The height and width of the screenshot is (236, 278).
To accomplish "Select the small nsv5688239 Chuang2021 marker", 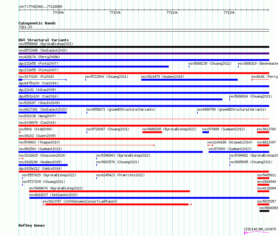I will (x=189, y=67).
